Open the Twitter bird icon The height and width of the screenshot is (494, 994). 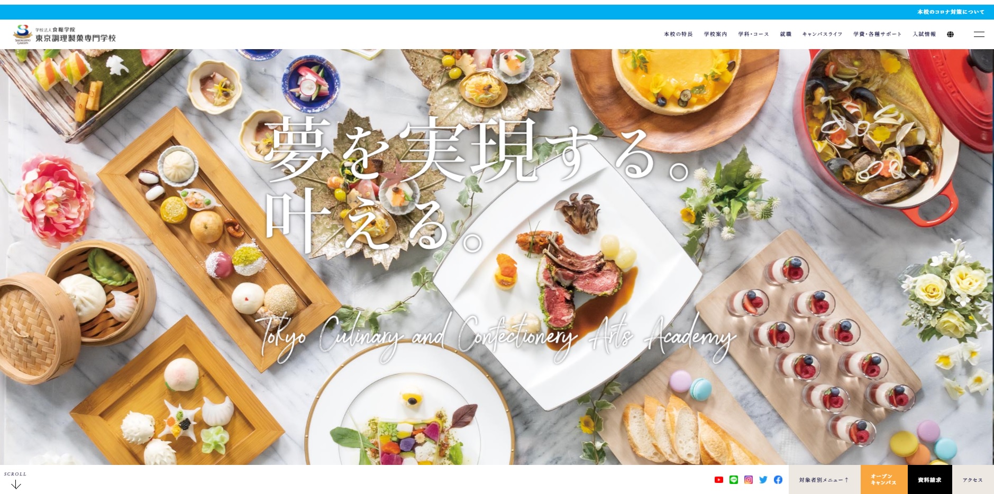point(763,480)
